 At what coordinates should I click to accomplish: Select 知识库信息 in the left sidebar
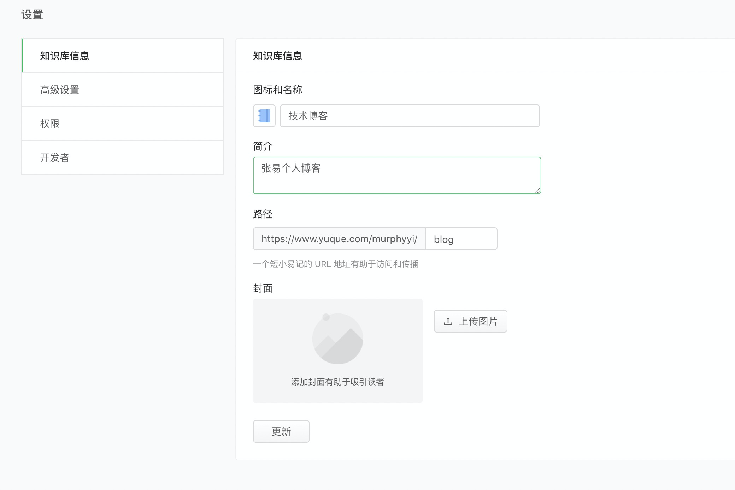(x=65, y=56)
